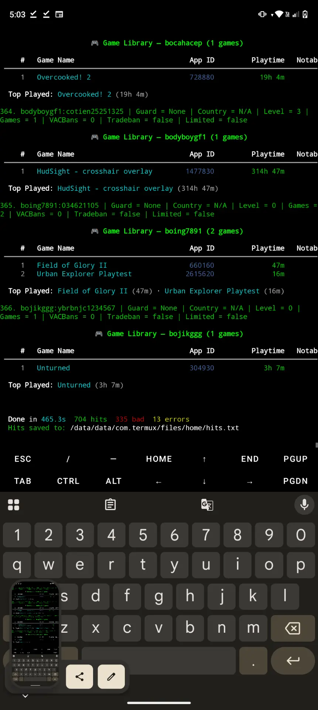Tap the backspace key

pos(293,628)
